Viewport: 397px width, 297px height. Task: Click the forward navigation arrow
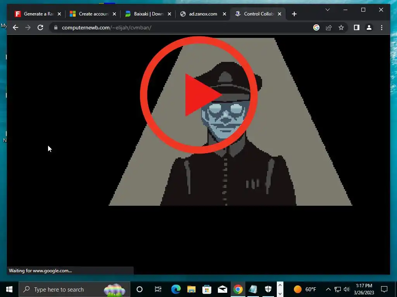(28, 27)
